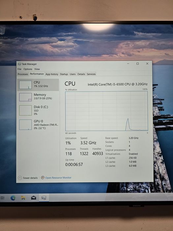Open File Explorer from the taskbar
Image resolution: width=173 pixels, height=231 pixels.
tap(23, 198)
